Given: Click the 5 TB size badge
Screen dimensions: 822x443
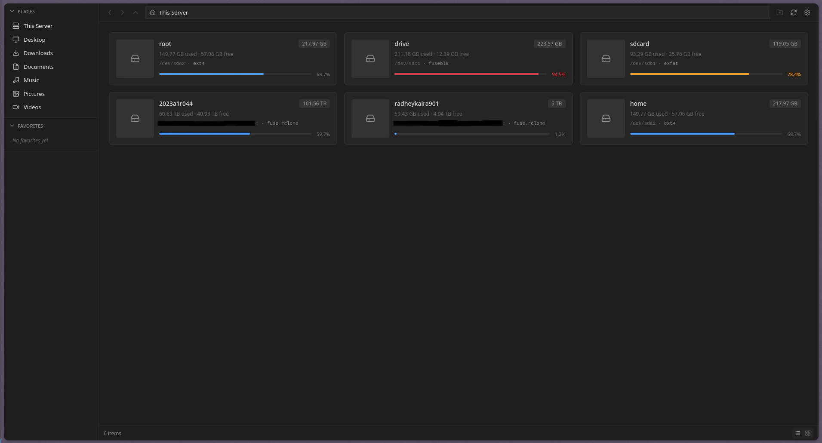Looking at the screenshot, I should point(557,104).
